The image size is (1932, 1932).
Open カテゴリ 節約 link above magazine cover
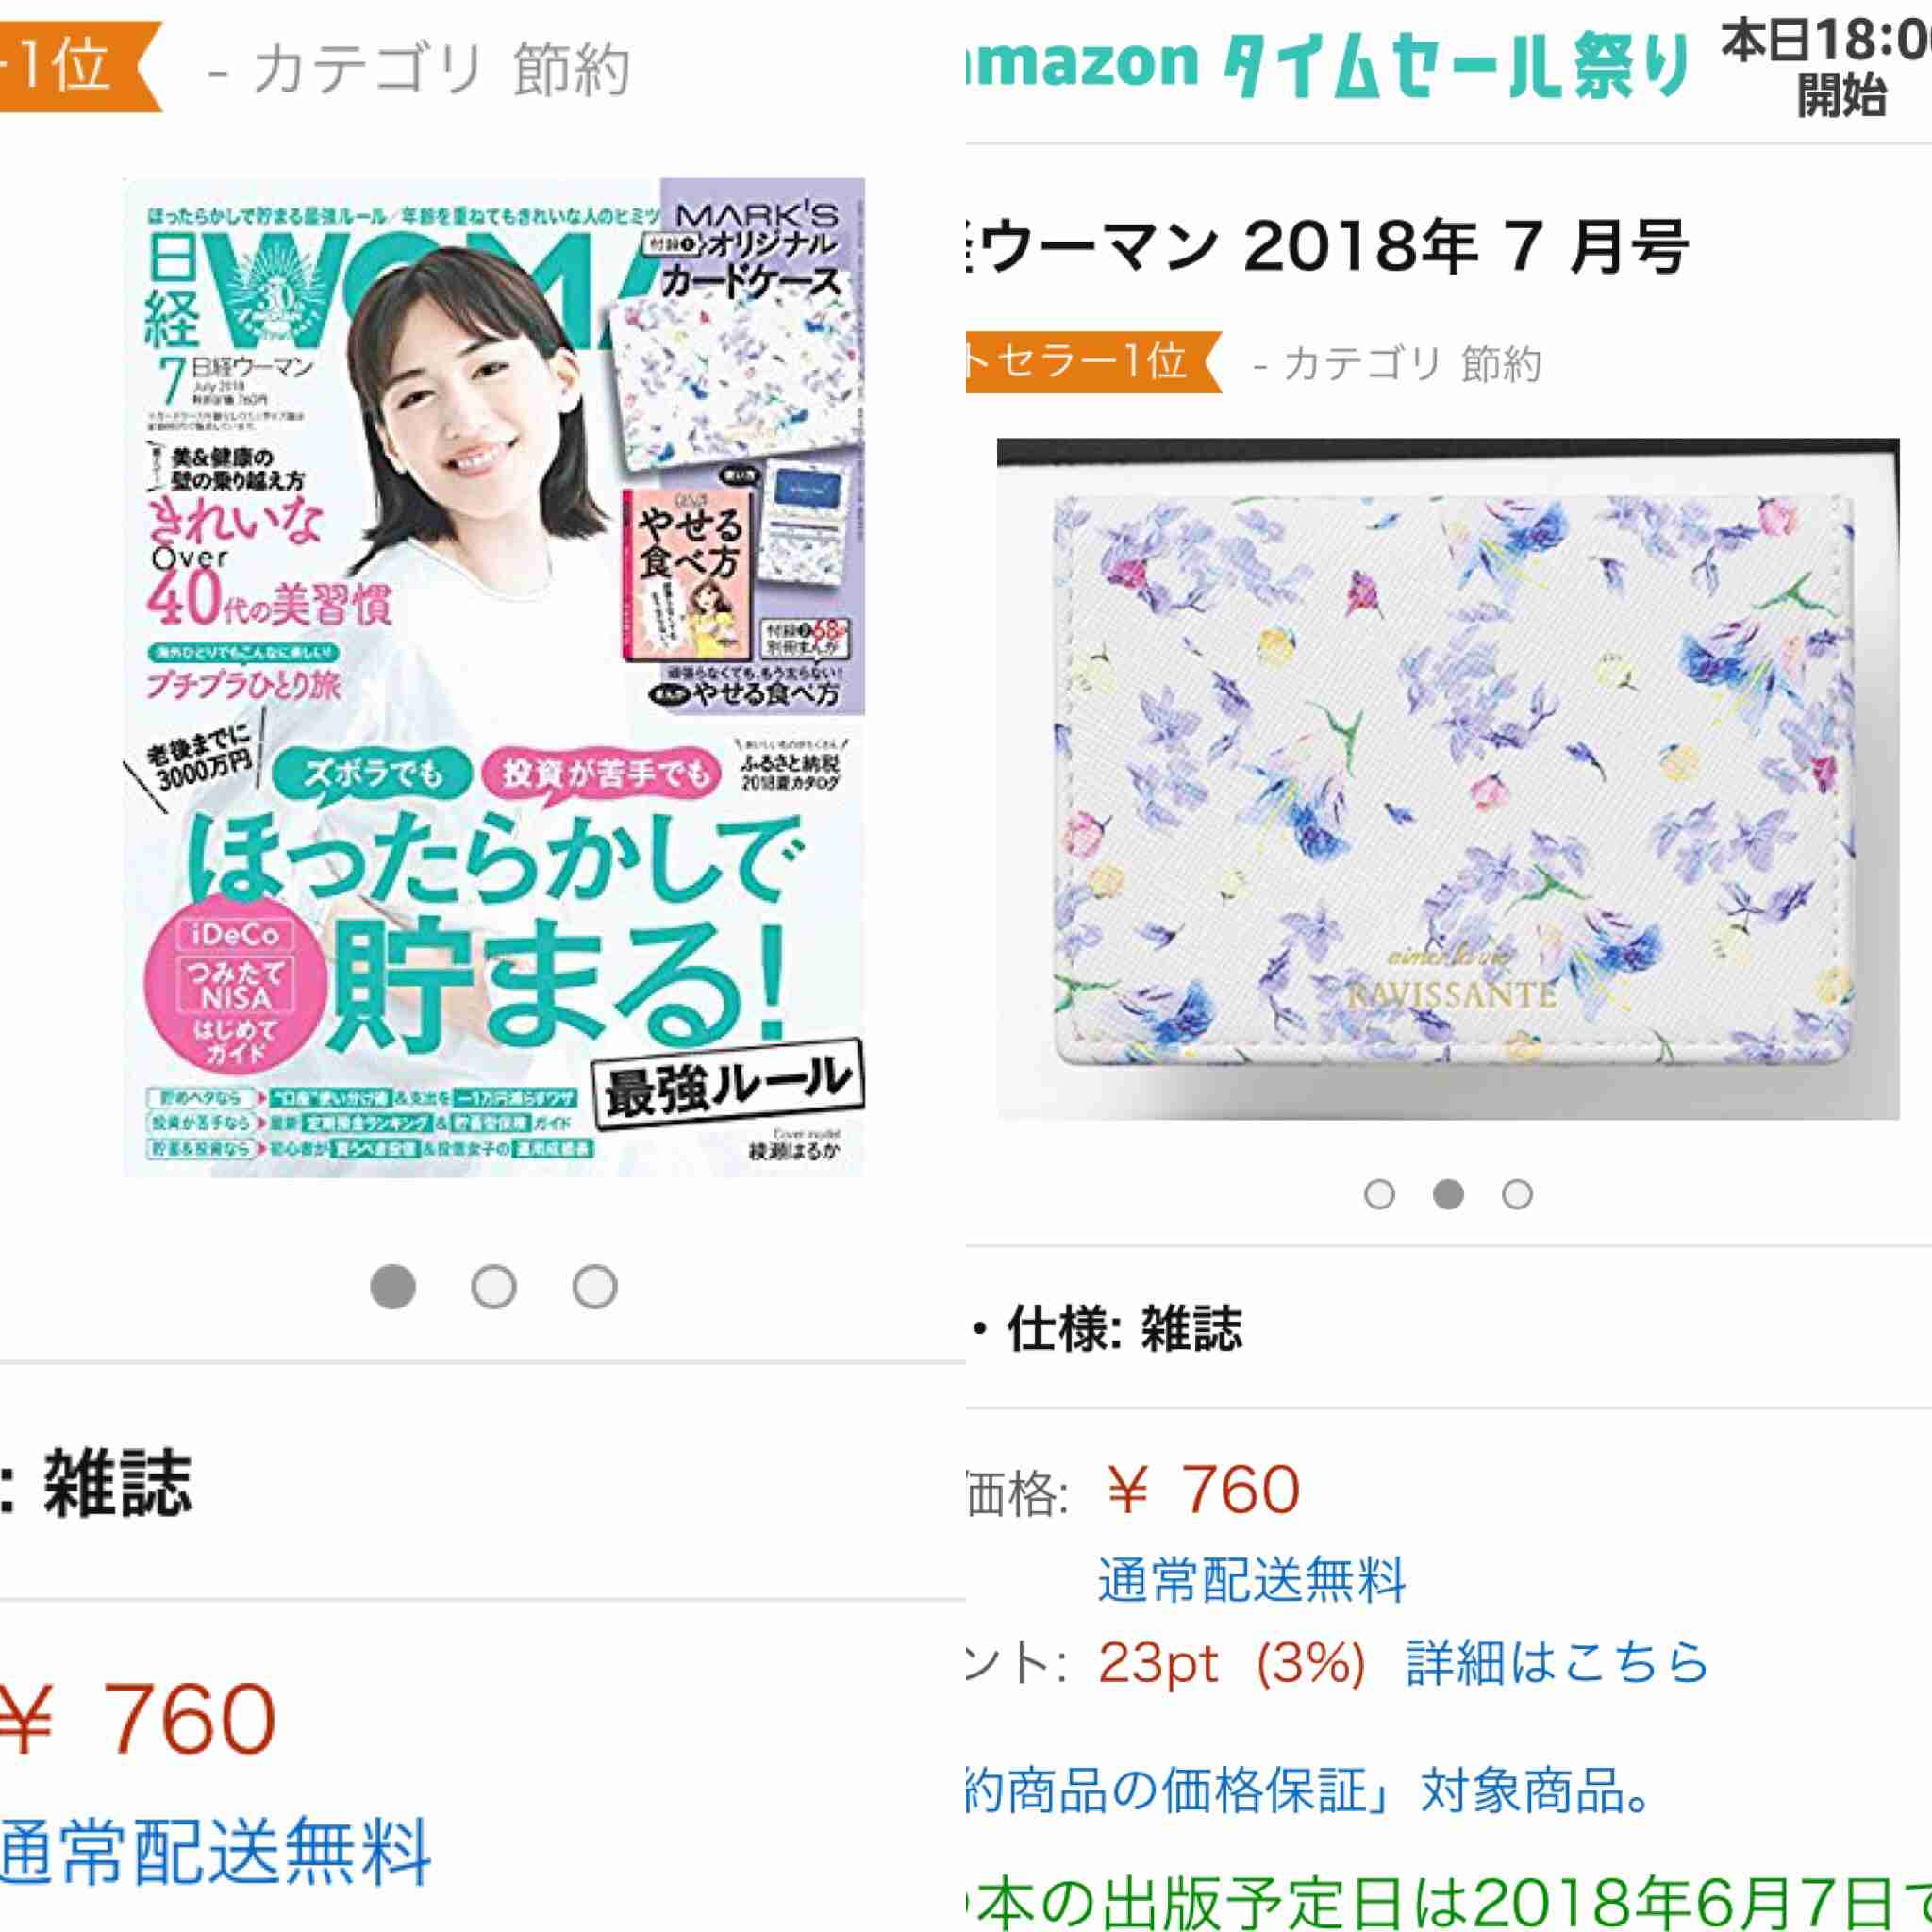tap(419, 70)
